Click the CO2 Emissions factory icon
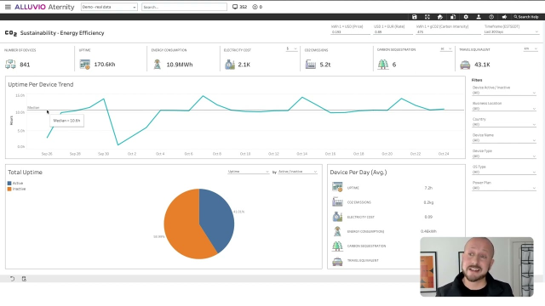Viewport: 545px width, 306px height. (x=311, y=65)
